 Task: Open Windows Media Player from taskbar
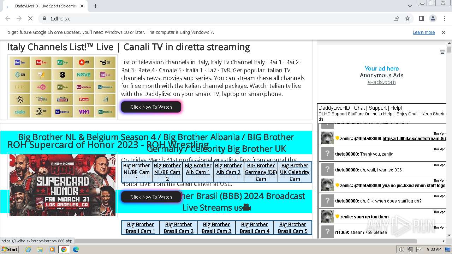click(x=52, y=249)
